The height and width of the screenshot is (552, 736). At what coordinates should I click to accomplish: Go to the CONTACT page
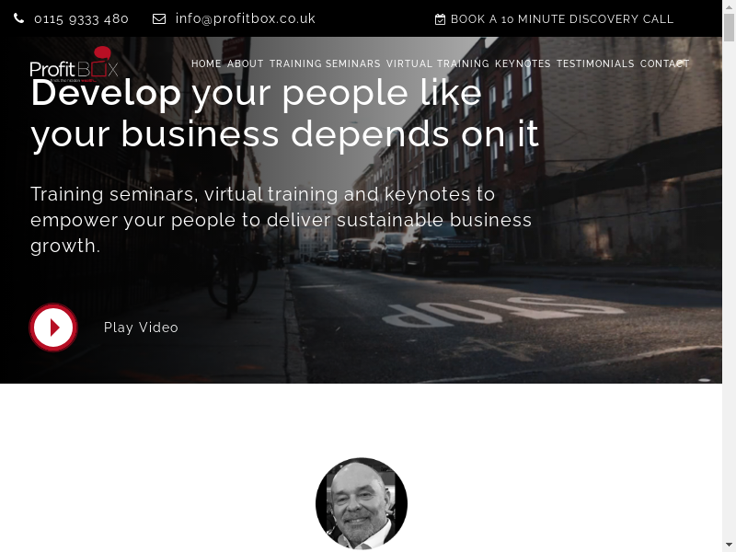[x=664, y=63]
